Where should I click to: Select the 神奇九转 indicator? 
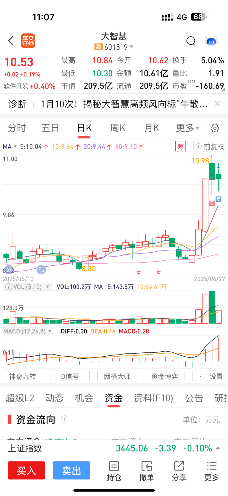click(x=22, y=376)
